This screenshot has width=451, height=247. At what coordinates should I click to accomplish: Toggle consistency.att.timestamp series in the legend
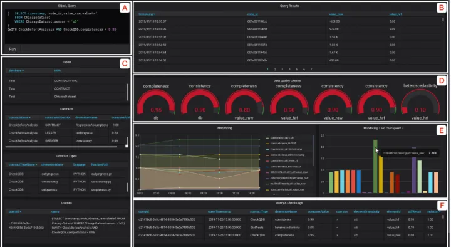tap(286, 149)
